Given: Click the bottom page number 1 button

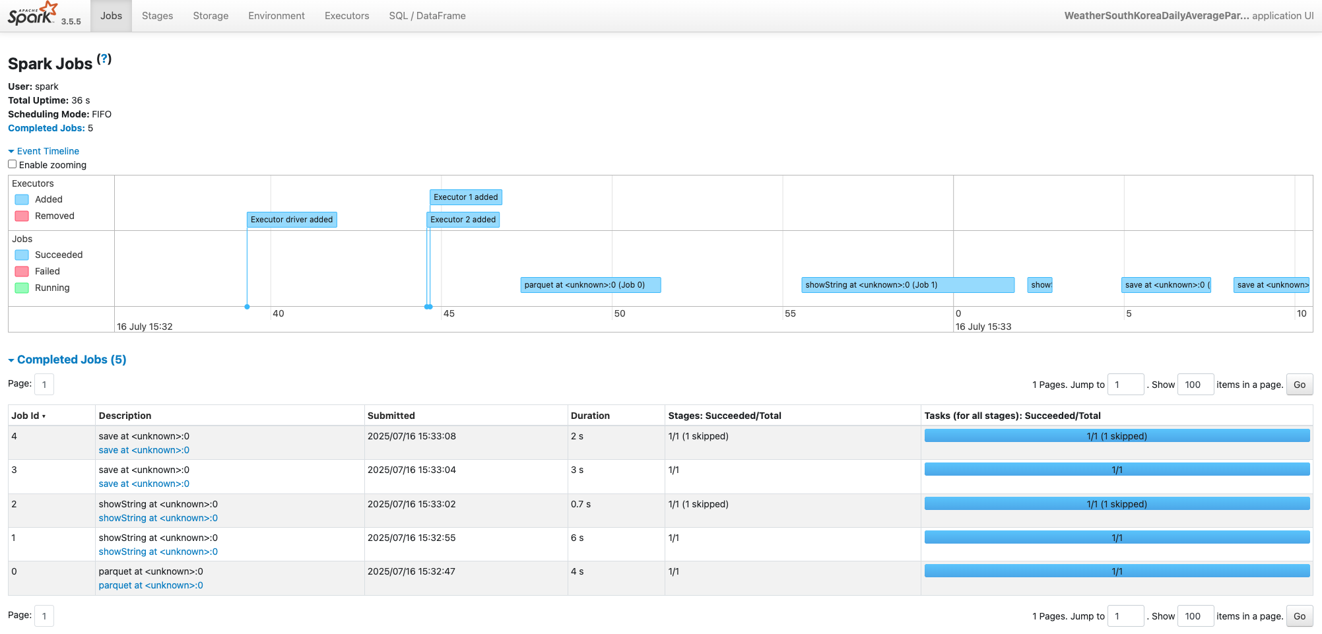Looking at the screenshot, I should pos(44,616).
